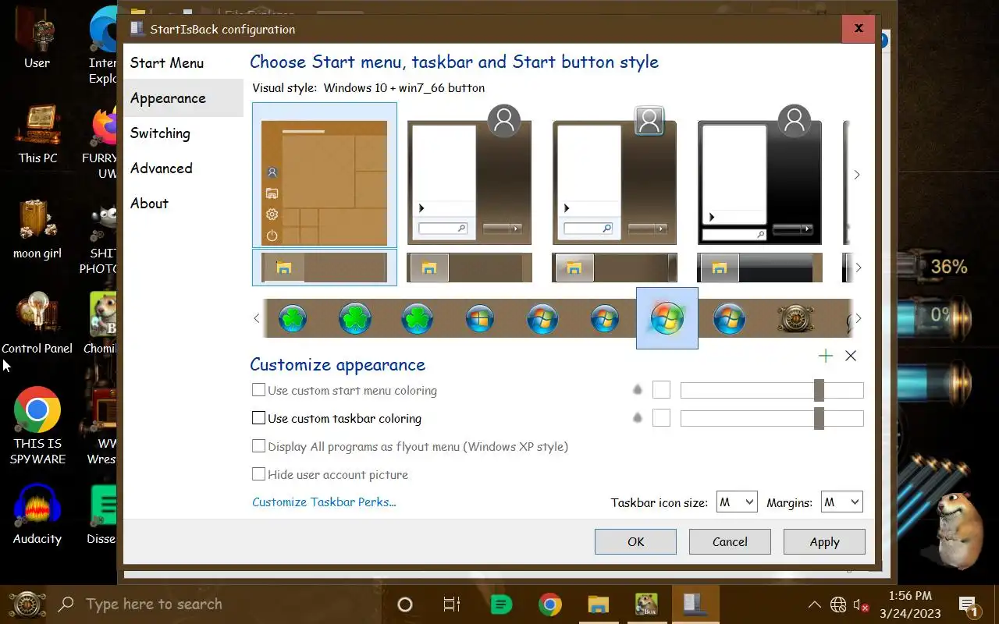Select the This PC desktop icon

click(x=37, y=134)
